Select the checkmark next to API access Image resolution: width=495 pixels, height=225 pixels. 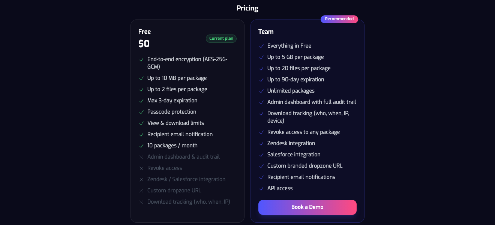click(x=261, y=188)
